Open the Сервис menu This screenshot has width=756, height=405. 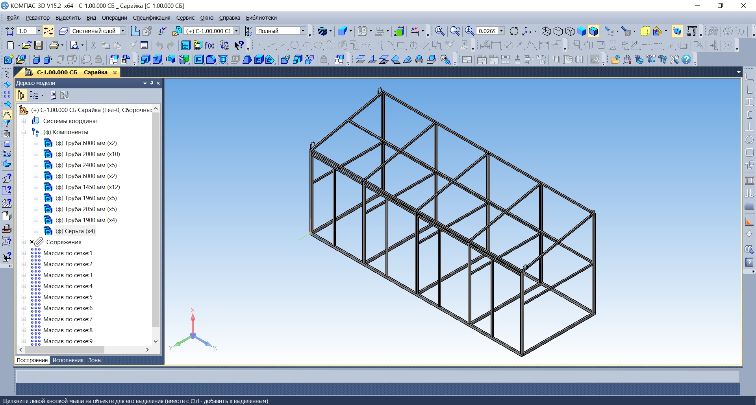coord(185,18)
